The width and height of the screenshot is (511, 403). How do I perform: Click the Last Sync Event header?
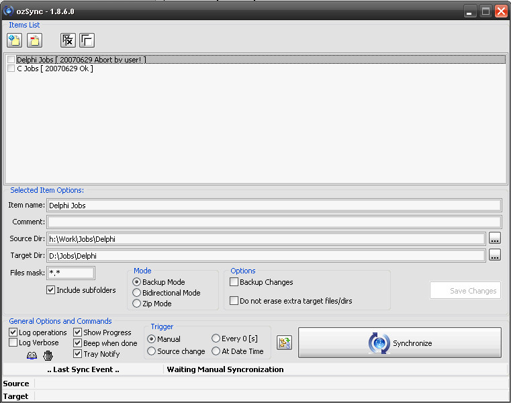tap(83, 369)
